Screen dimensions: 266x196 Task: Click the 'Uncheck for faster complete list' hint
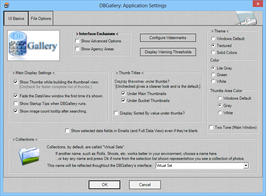(56, 87)
